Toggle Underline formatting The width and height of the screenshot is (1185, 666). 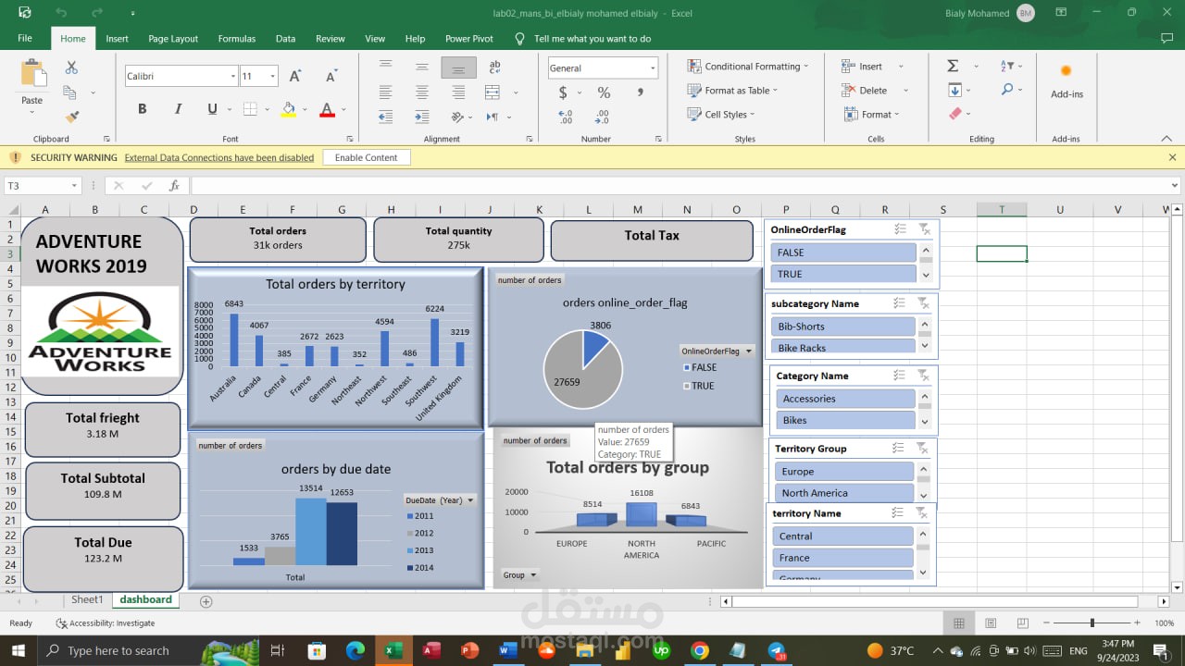212,109
